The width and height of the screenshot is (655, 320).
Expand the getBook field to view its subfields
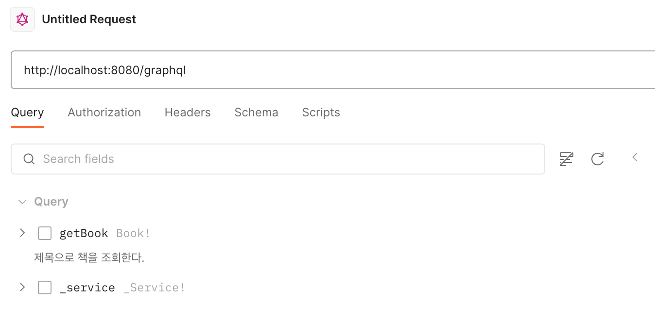click(x=22, y=233)
